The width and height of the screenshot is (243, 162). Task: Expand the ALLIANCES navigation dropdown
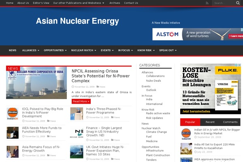pos(31,50)
